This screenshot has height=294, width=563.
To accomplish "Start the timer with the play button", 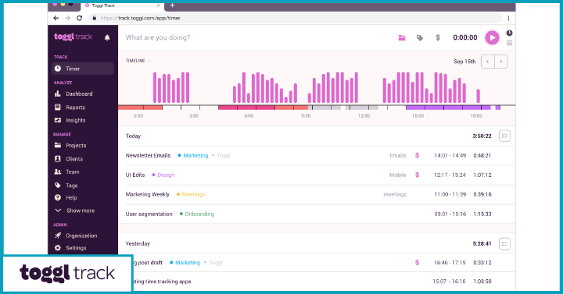I will coord(492,37).
